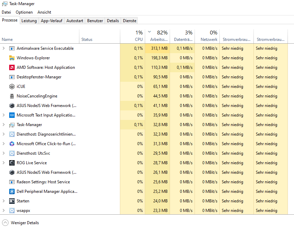
Task: Expand the Starten process group
Action: pos(3,201)
